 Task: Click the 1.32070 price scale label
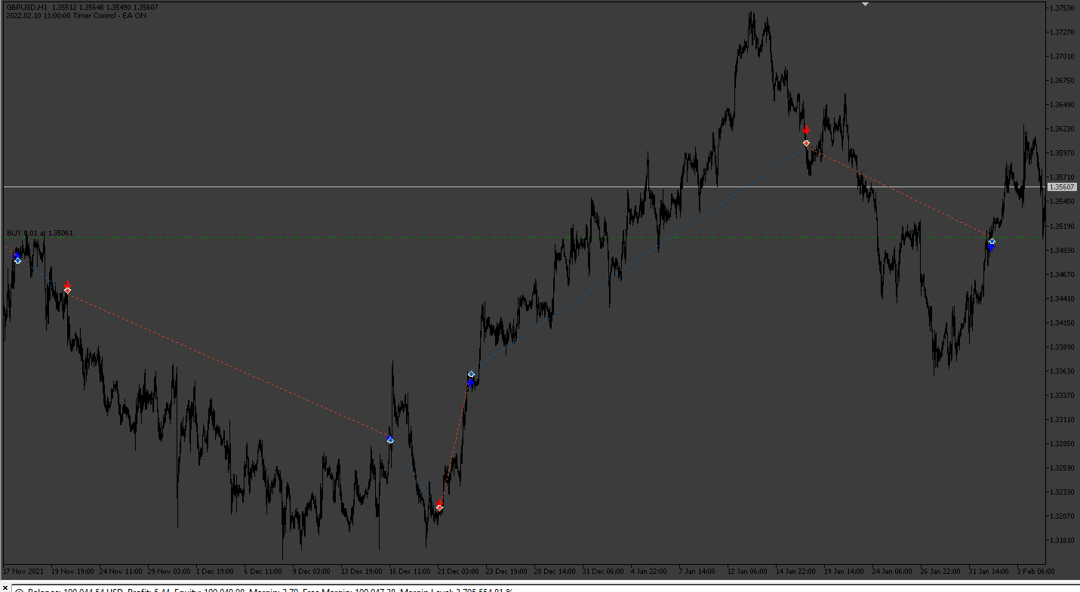pyautogui.click(x=1061, y=516)
